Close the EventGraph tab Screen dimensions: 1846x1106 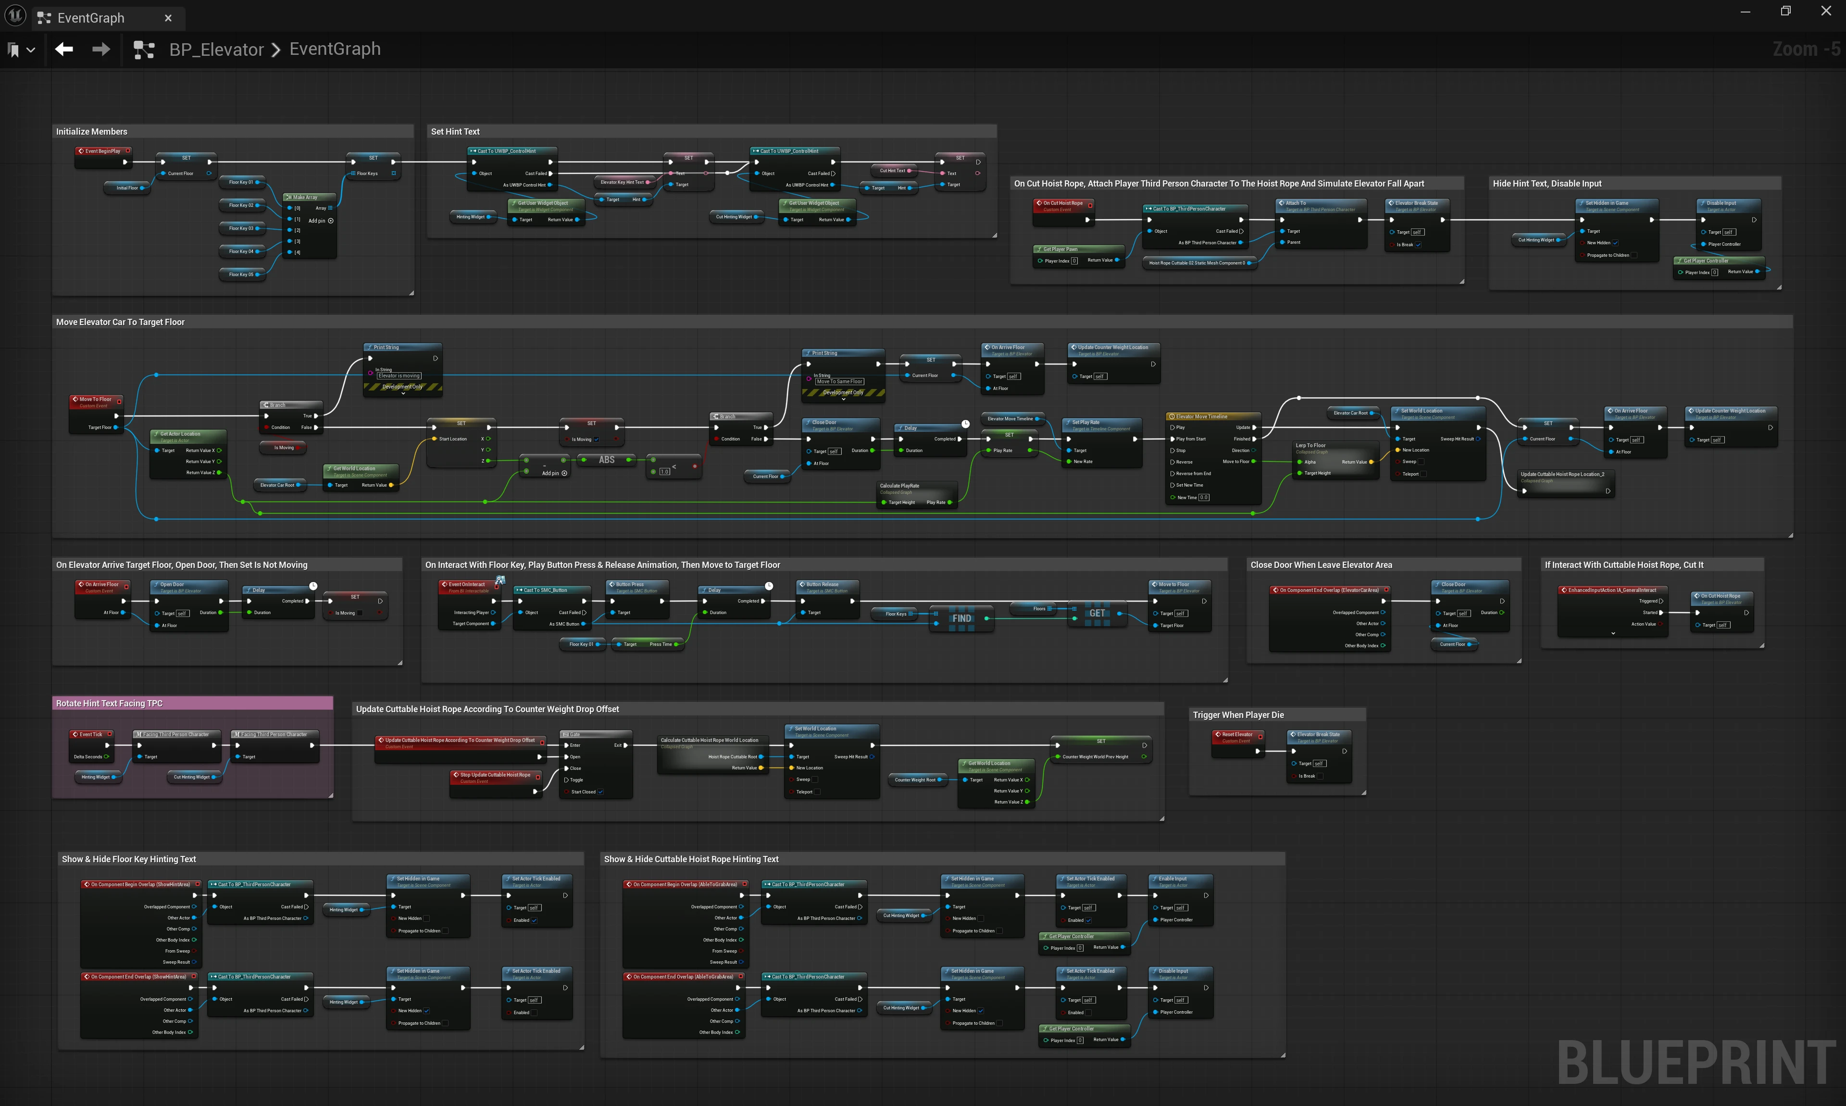[x=168, y=18]
